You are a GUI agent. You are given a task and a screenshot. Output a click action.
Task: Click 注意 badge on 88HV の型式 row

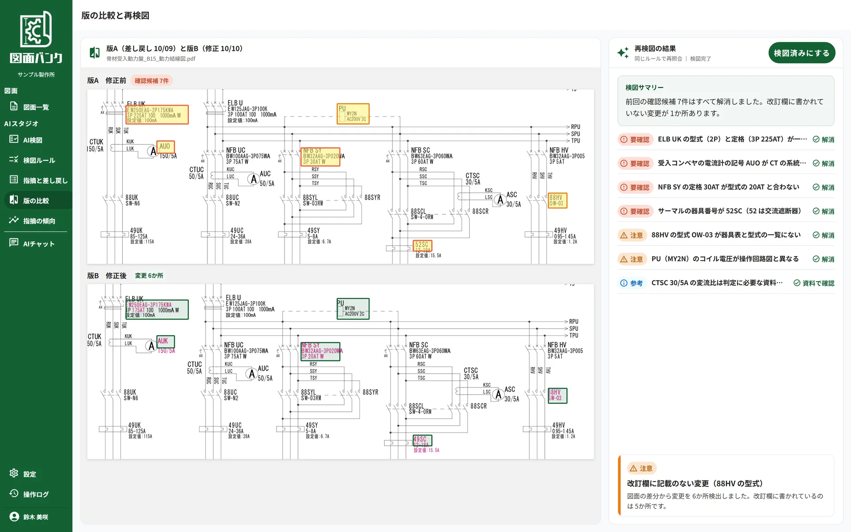coord(632,235)
